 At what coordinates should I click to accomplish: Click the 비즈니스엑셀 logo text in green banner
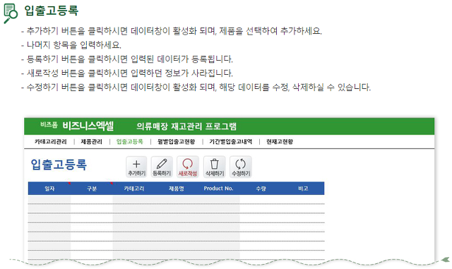(x=88, y=126)
